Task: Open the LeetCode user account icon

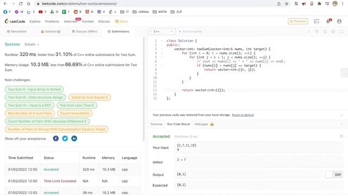Action: 339,21
